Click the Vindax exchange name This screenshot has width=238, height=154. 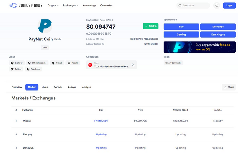(27, 121)
